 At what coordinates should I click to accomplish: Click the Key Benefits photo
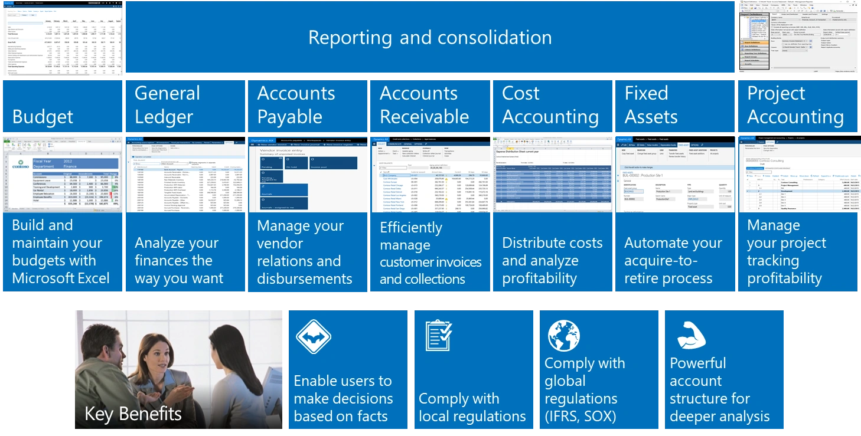[x=178, y=369]
